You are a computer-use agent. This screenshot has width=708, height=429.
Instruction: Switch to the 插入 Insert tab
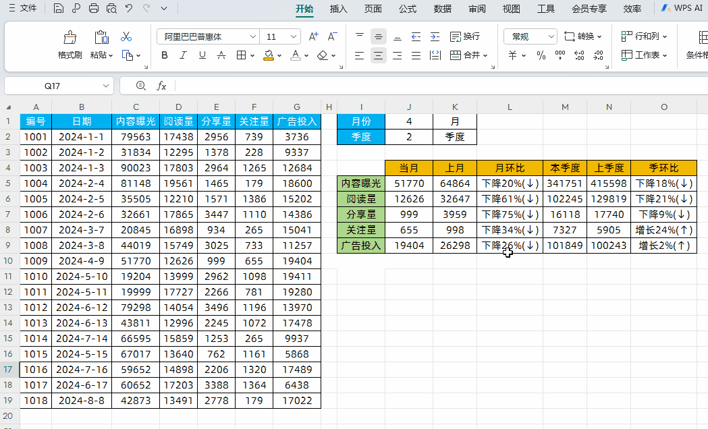(x=339, y=9)
